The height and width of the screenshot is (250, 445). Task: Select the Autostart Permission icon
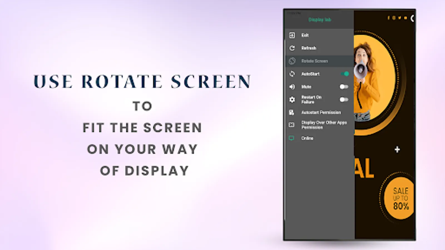292,112
